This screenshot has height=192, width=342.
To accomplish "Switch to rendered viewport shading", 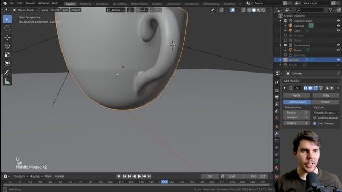I will click(263, 10).
